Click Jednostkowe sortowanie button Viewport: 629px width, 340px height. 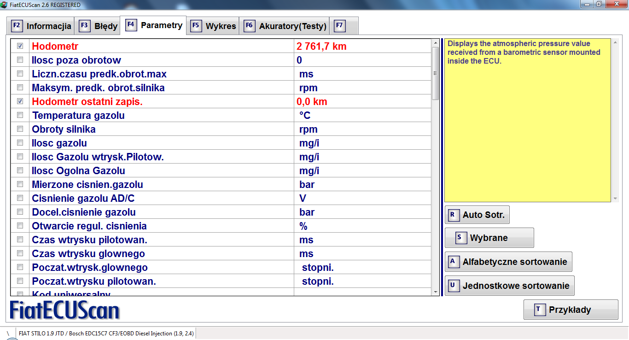point(510,286)
